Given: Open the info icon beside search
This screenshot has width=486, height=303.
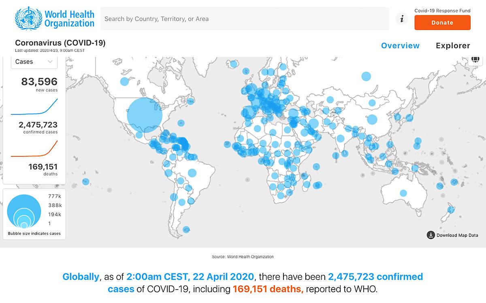Looking at the screenshot, I should [402, 19].
